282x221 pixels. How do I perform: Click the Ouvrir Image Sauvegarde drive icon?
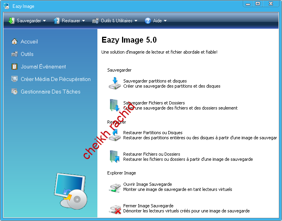coord(115,188)
